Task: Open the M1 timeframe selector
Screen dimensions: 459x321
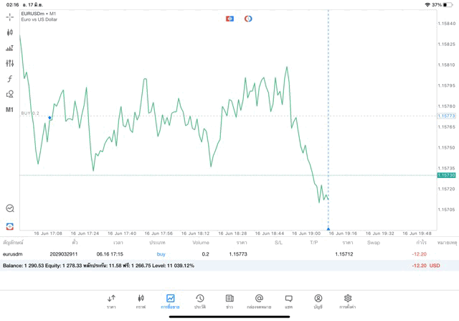Action: (10, 110)
